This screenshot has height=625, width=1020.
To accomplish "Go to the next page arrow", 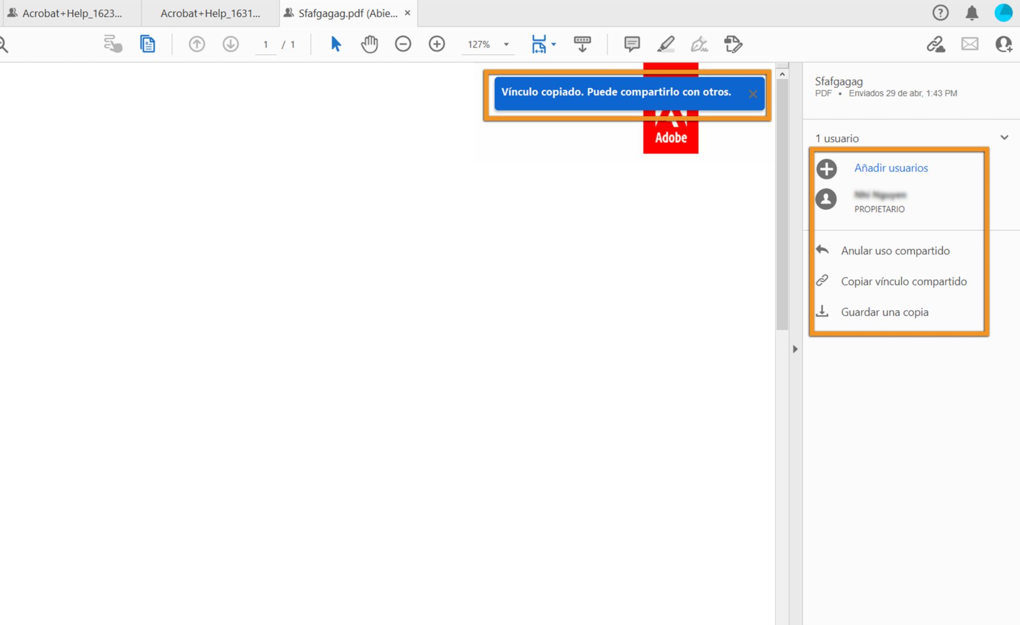I will click(x=231, y=44).
